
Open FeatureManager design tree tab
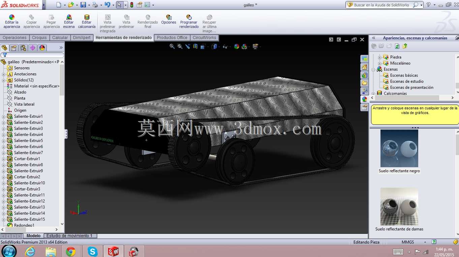tap(4, 48)
